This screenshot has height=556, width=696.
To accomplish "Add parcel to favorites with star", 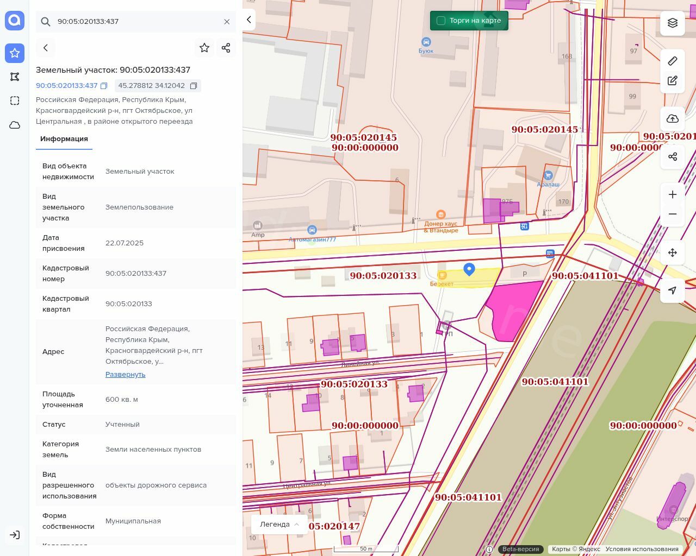I will pos(204,48).
